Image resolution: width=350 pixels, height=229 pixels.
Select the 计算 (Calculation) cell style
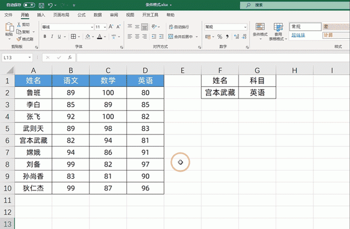click(336, 35)
